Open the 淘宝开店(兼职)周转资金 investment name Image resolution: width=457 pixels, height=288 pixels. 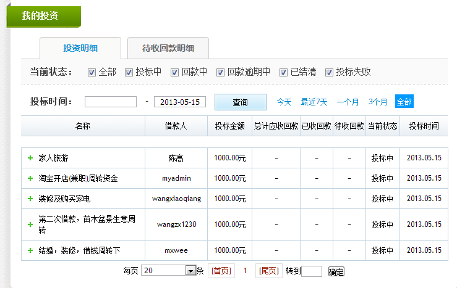(x=78, y=178)
